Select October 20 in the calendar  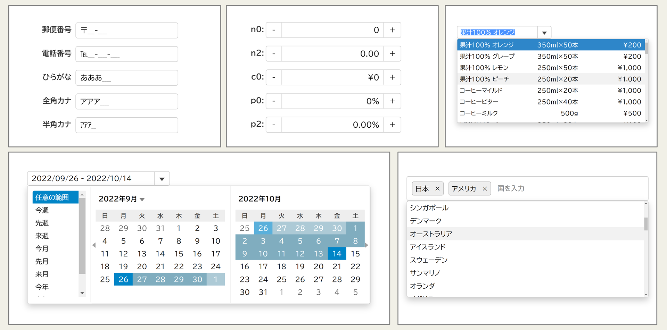(319, 266)
